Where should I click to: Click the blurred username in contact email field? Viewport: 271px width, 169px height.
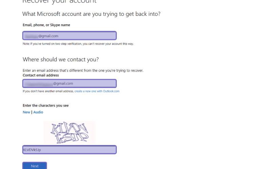pyautogui.click(x=38, y=83)
